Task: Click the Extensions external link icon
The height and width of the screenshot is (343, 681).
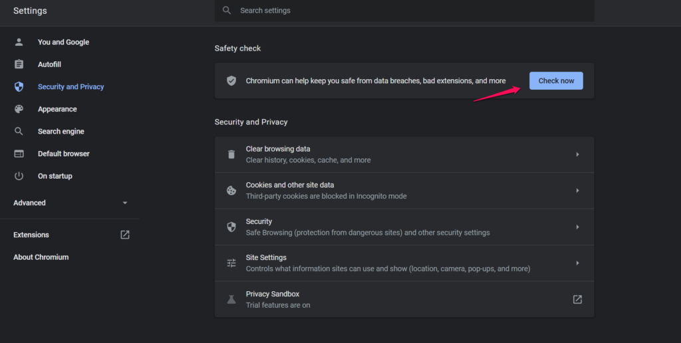Action: (x=124, y=235)
